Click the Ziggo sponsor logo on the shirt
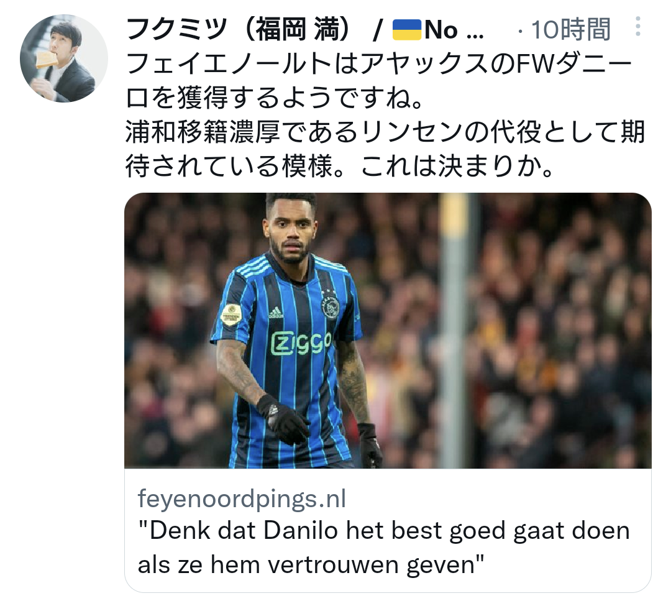This screenshot has height=606, width=671. [301, 343]
